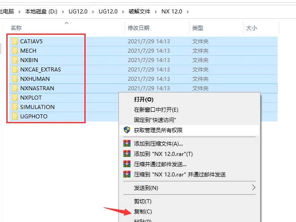
Task: Go to 本地磁盘 (D:) in the address bar
Action: pyautogui.click(x=41, y=12)
